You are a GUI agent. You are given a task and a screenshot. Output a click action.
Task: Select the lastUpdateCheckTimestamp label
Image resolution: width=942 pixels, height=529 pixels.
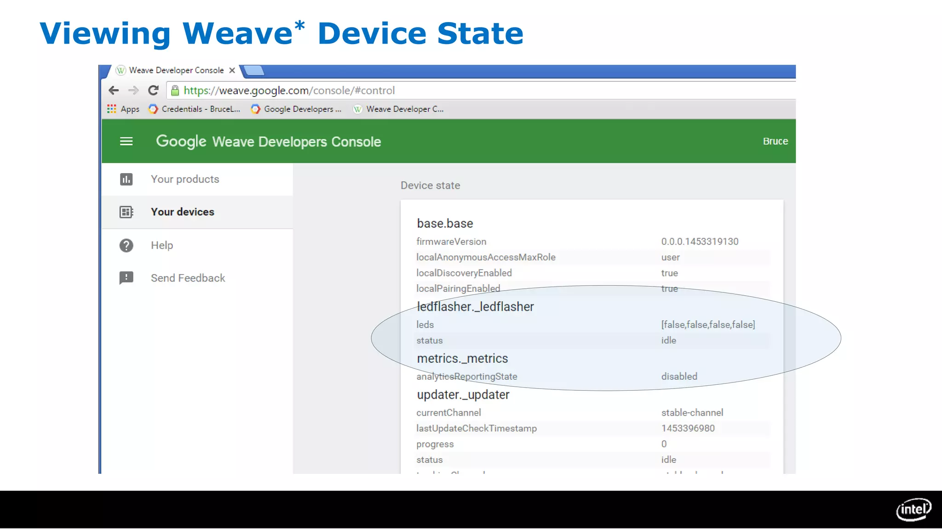tap(477, 428)
